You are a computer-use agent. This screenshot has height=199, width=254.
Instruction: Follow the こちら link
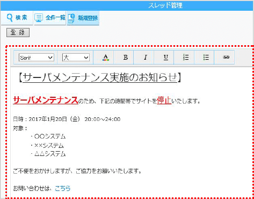(x=63, y=188)
